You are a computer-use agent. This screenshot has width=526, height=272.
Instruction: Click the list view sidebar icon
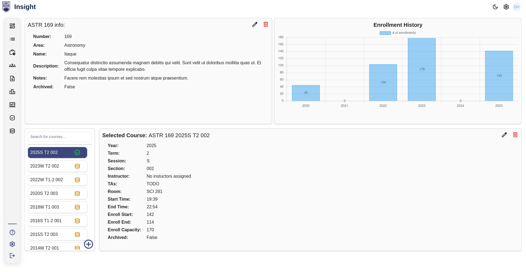click(x=12, y=39)
